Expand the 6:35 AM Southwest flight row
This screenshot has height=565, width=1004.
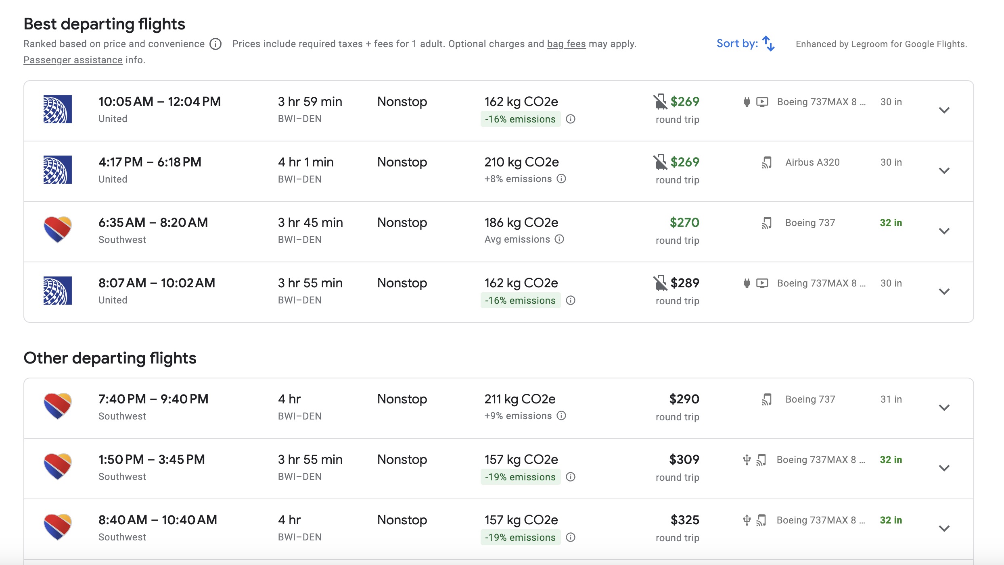tap(944, 231)
